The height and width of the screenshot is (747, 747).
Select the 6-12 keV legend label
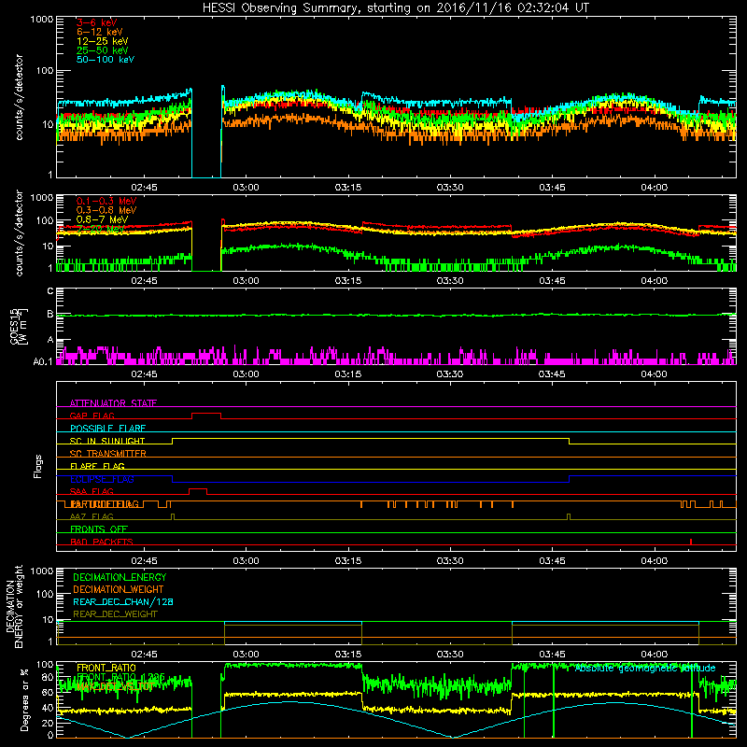100,32
